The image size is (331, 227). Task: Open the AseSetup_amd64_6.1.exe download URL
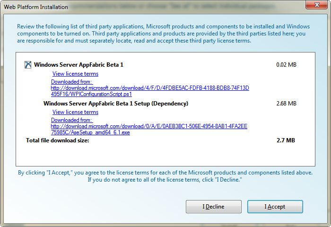coord(149,129)
